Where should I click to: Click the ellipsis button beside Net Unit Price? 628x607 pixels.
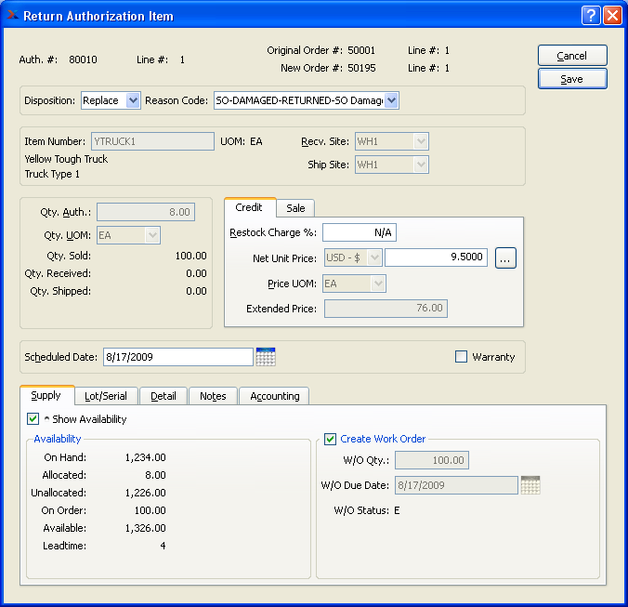[x=505, y=258]
